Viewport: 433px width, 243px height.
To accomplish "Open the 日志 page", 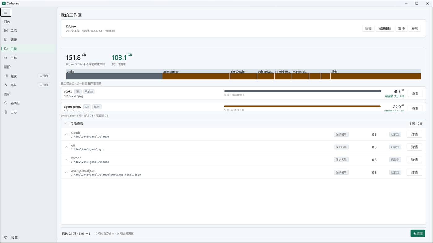I will pos(28,112).
